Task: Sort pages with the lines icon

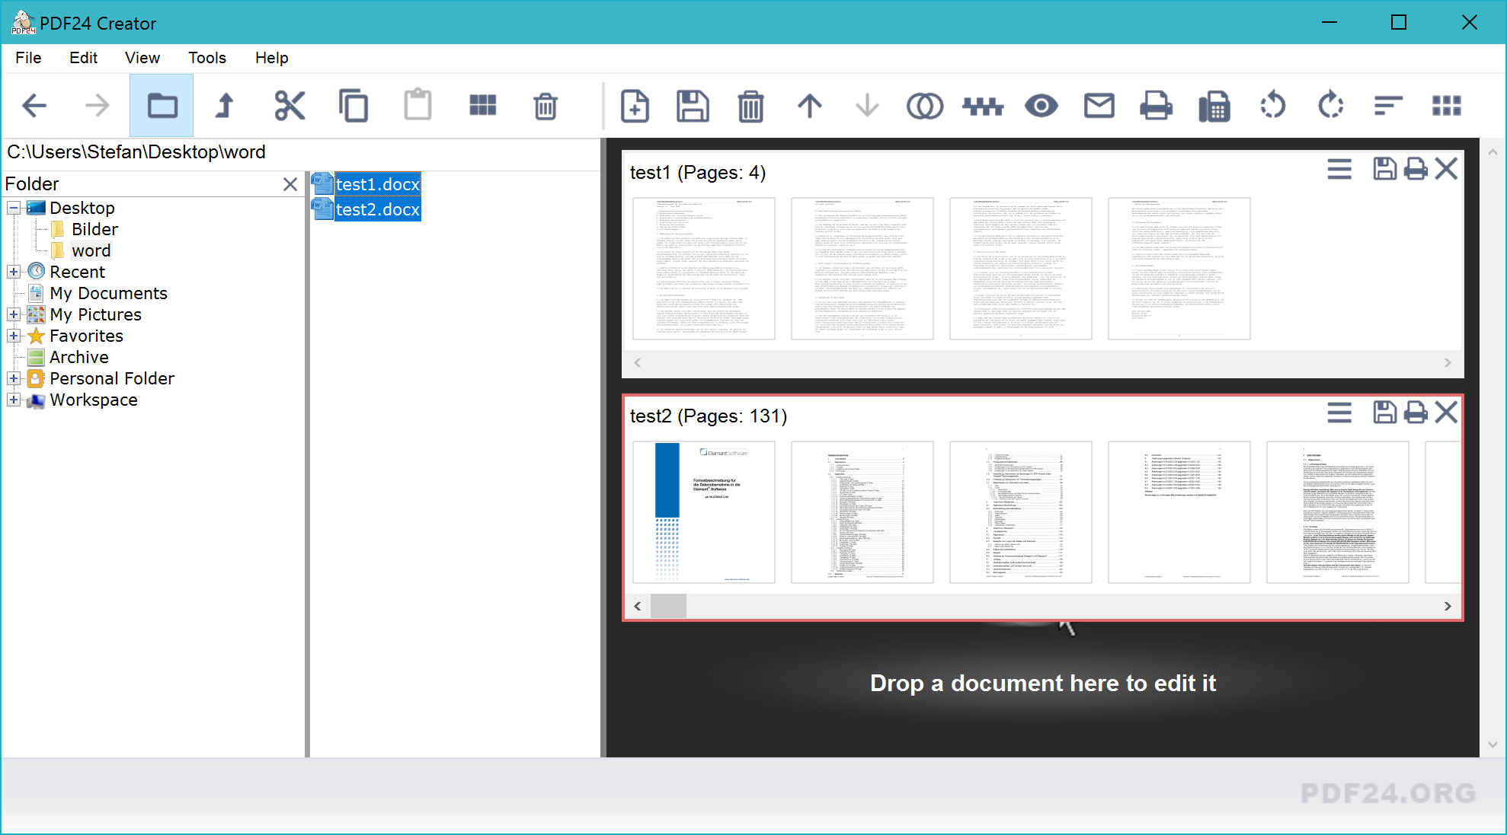Action: tap(1388, 106)
